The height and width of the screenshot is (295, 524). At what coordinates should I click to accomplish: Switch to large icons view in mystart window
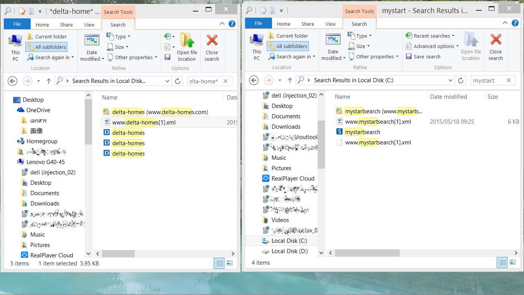point(512,263)
